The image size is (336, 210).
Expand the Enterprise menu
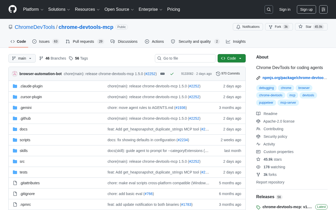click(150, 9)
